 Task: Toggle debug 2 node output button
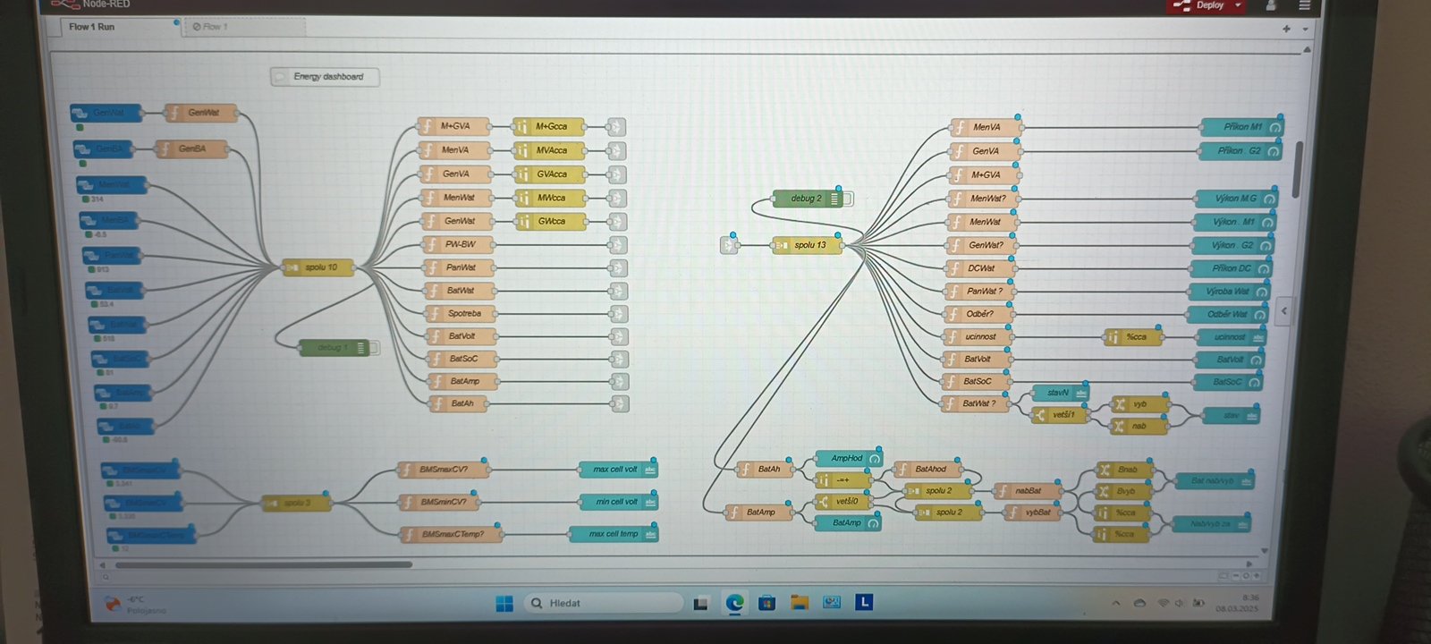click(848, 199)
